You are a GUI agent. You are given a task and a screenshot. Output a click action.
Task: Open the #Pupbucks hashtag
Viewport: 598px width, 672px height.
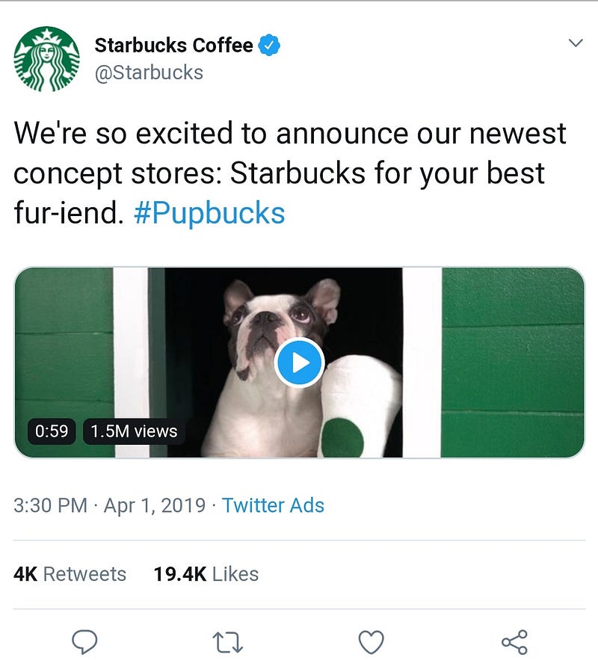(x=209, y=214)
